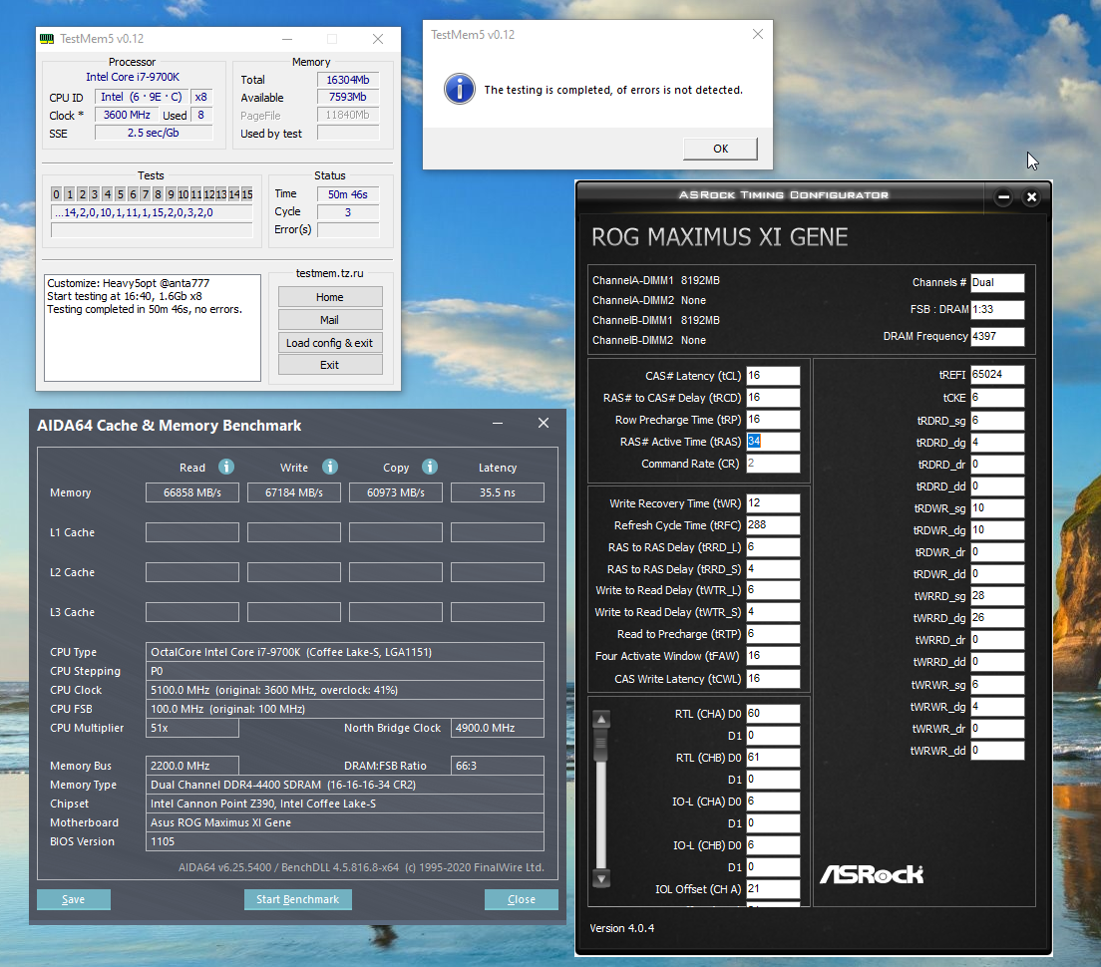
Task: Click Memory Copy value 60973 MB/s
Action: coord(396,492)
